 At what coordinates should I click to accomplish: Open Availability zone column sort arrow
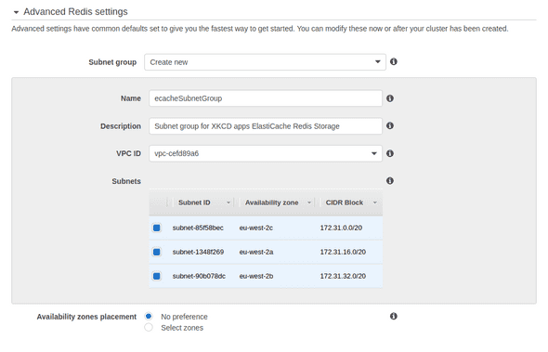(309, 202)
